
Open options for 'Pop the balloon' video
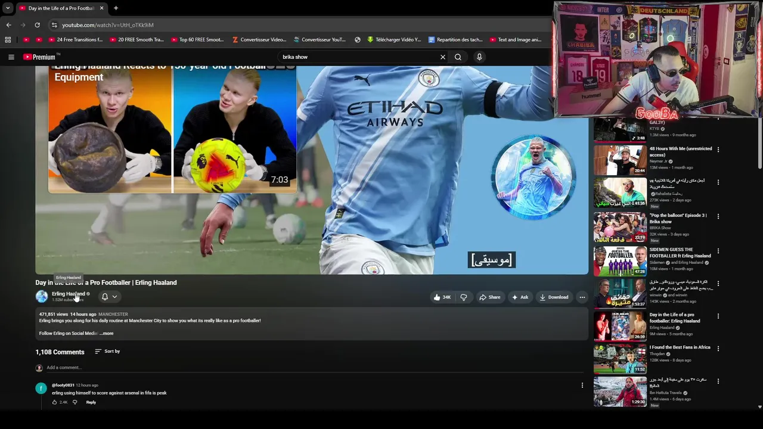718,216
